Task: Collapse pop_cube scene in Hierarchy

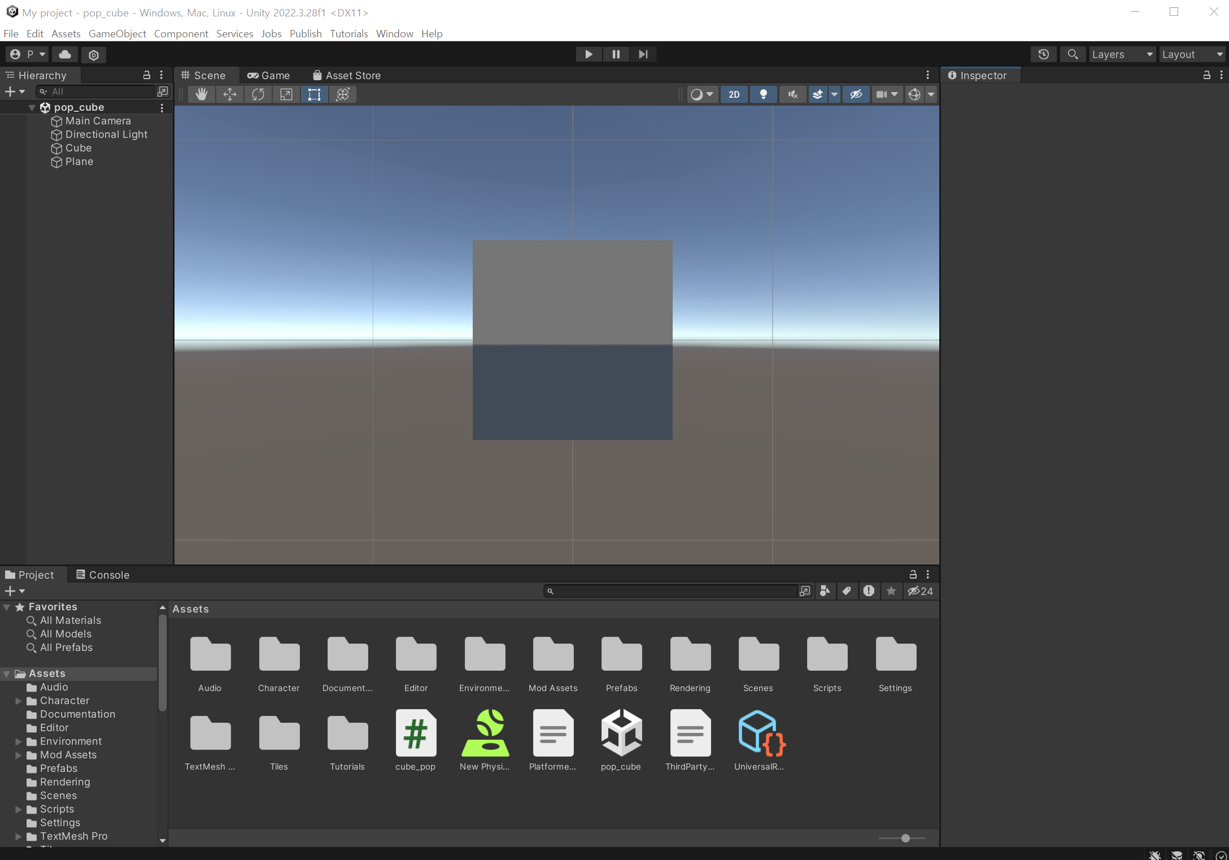Action: tap(32, 107)
